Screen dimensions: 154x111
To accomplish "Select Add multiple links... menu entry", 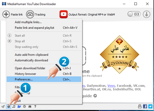I will [44, 22].
